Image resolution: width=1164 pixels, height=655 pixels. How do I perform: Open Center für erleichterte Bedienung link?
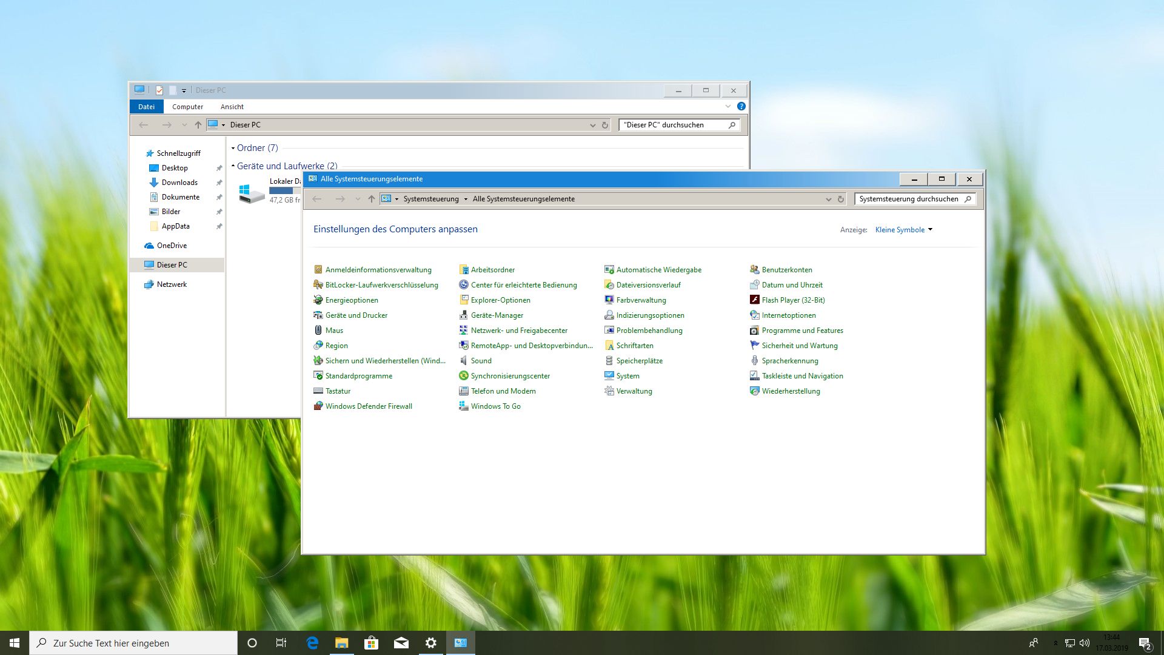coord(524,285)
